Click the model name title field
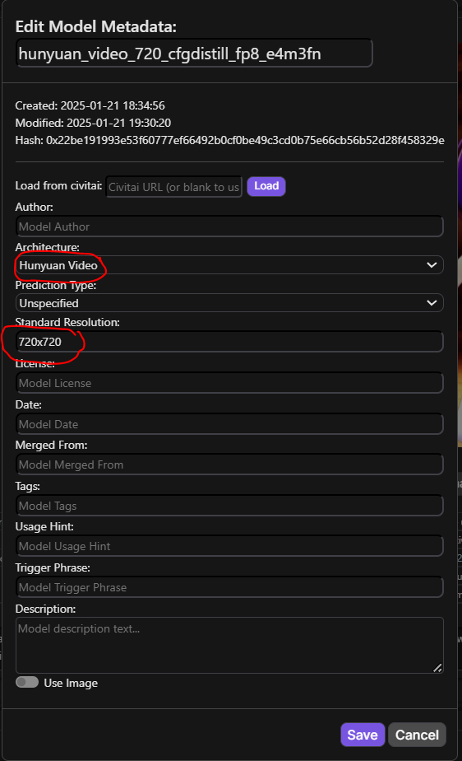The height and width of the screenshot is (761, 462). click(194, 54)
